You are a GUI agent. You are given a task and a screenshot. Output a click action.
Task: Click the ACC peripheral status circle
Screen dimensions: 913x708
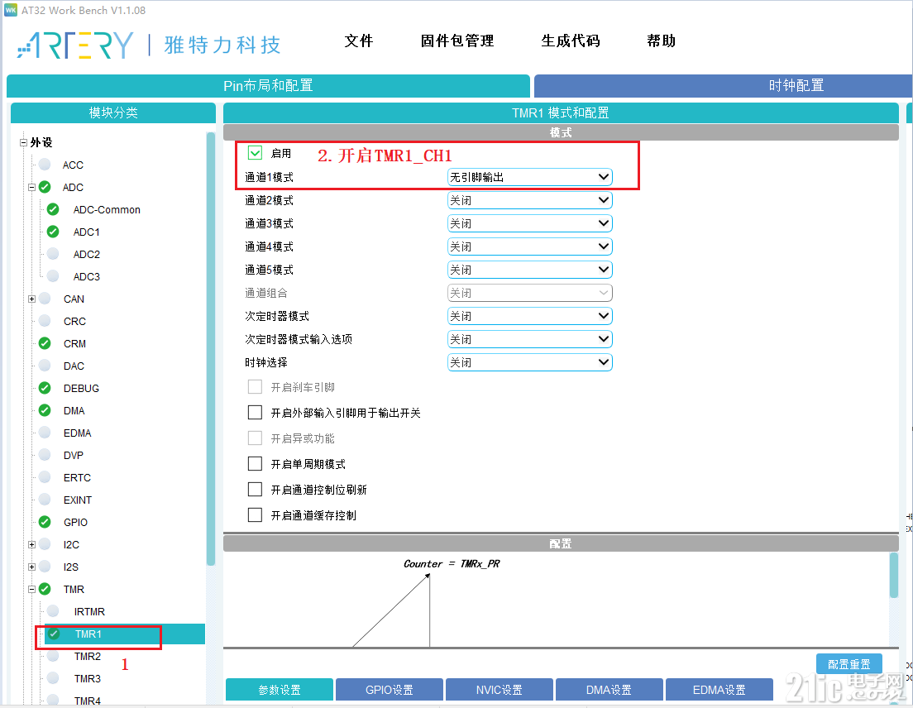45,165
